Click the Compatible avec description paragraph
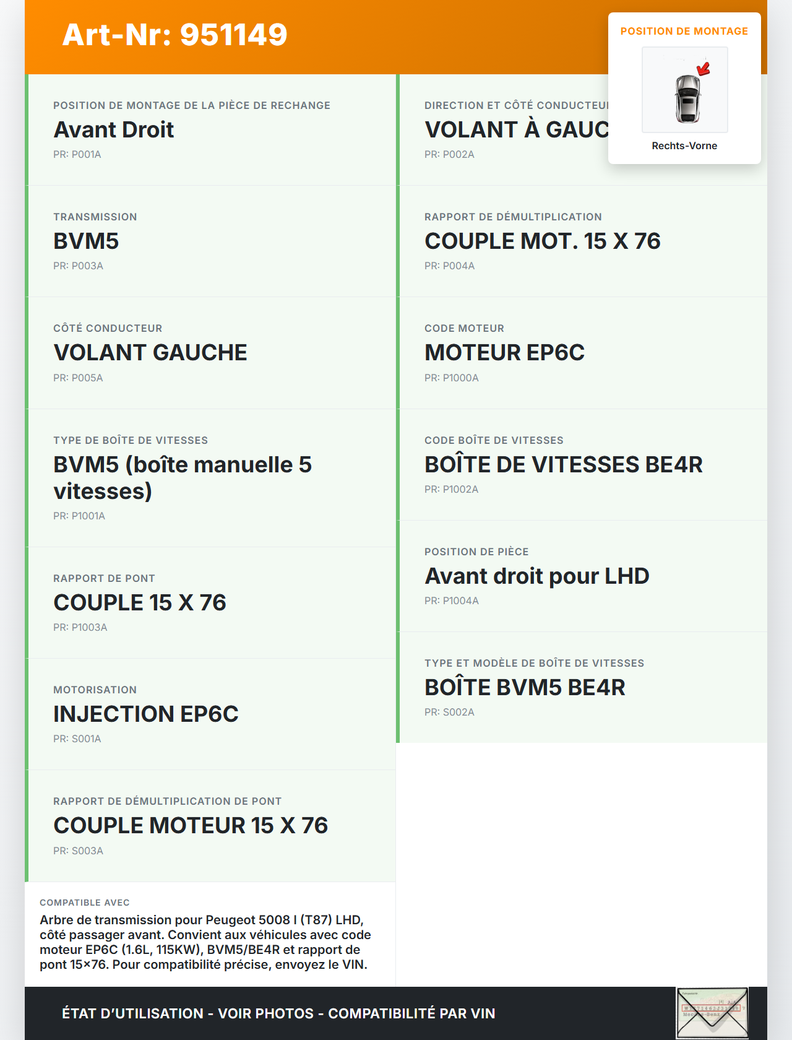Image resolution: width=792 pixels, height=1040 pixels. pyautogui.click(x=205, y=942)
